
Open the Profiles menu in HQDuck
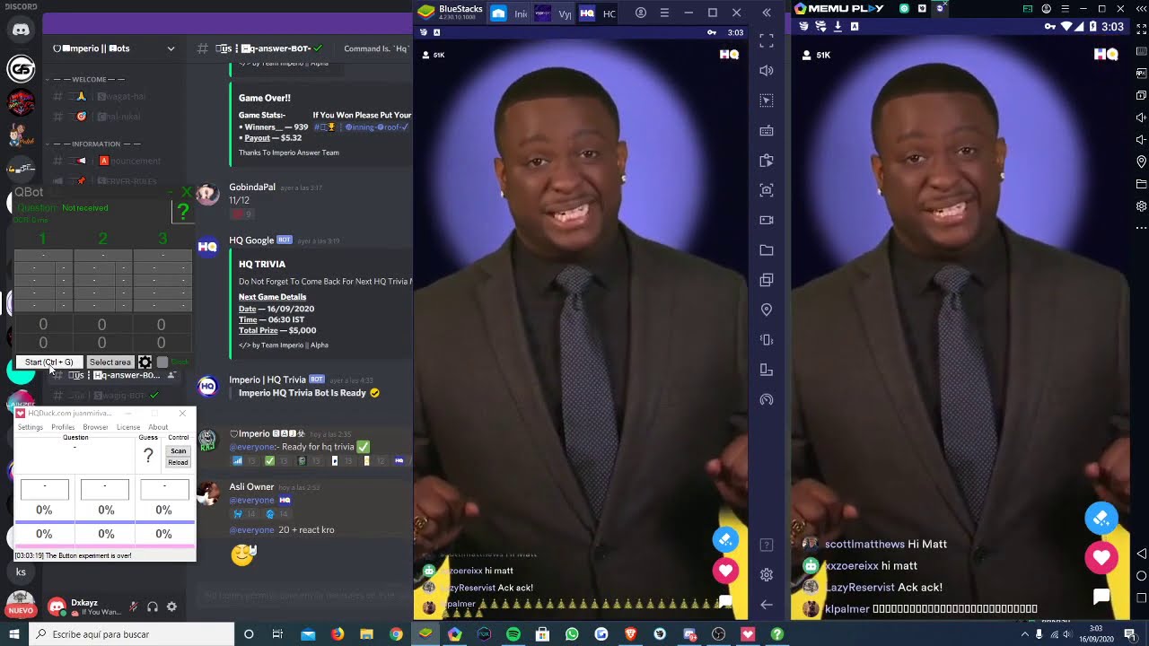pos(63,427)
